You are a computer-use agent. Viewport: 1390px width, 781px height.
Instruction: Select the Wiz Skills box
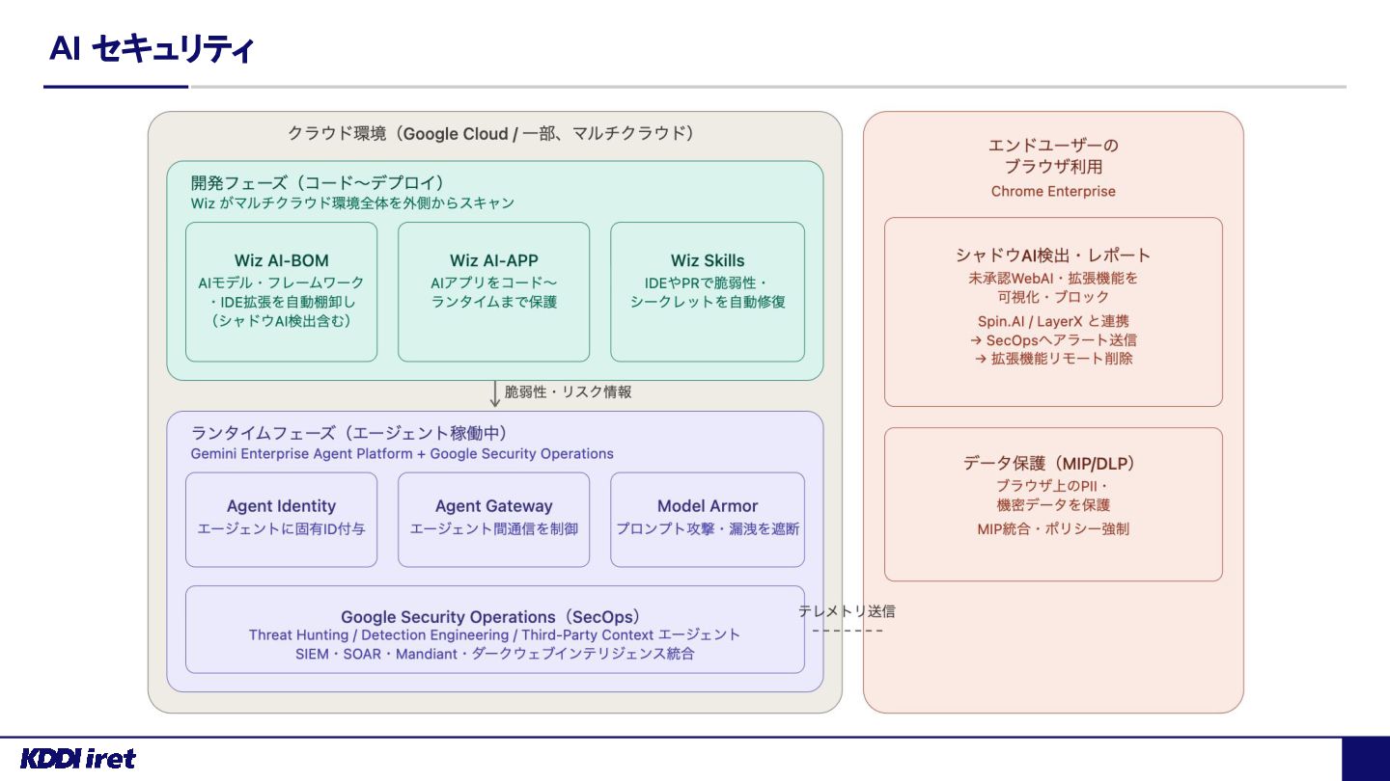(x=708, y=292)
